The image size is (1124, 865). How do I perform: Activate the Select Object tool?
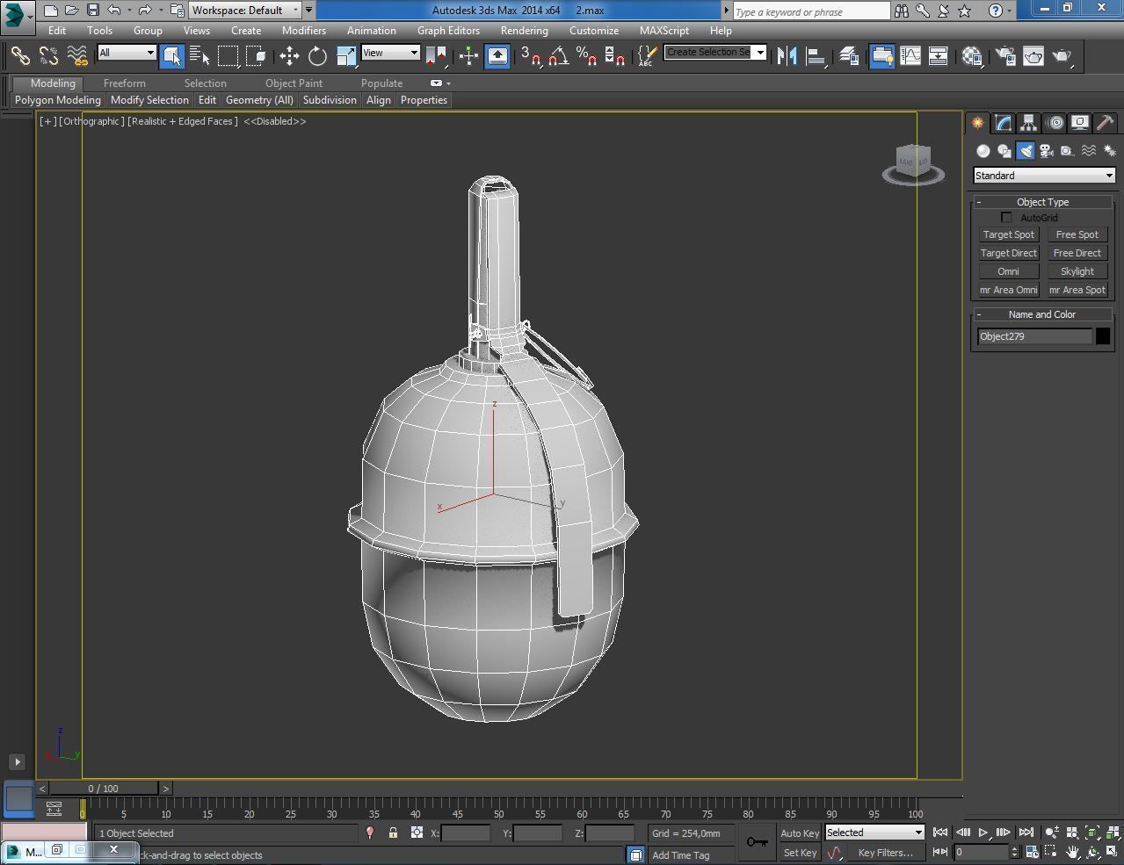172,56
